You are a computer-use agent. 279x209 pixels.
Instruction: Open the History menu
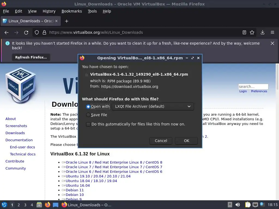[49, 11]
